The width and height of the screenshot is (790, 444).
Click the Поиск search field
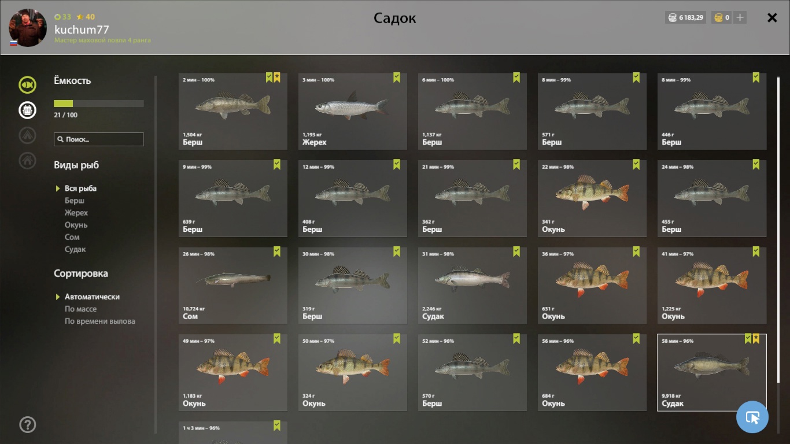pos(99,139)
